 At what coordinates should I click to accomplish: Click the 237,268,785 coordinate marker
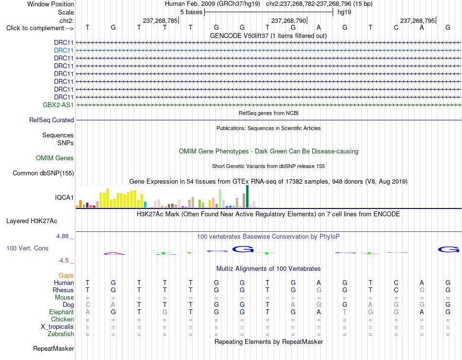pyautogui.click(x=160, y=20)
